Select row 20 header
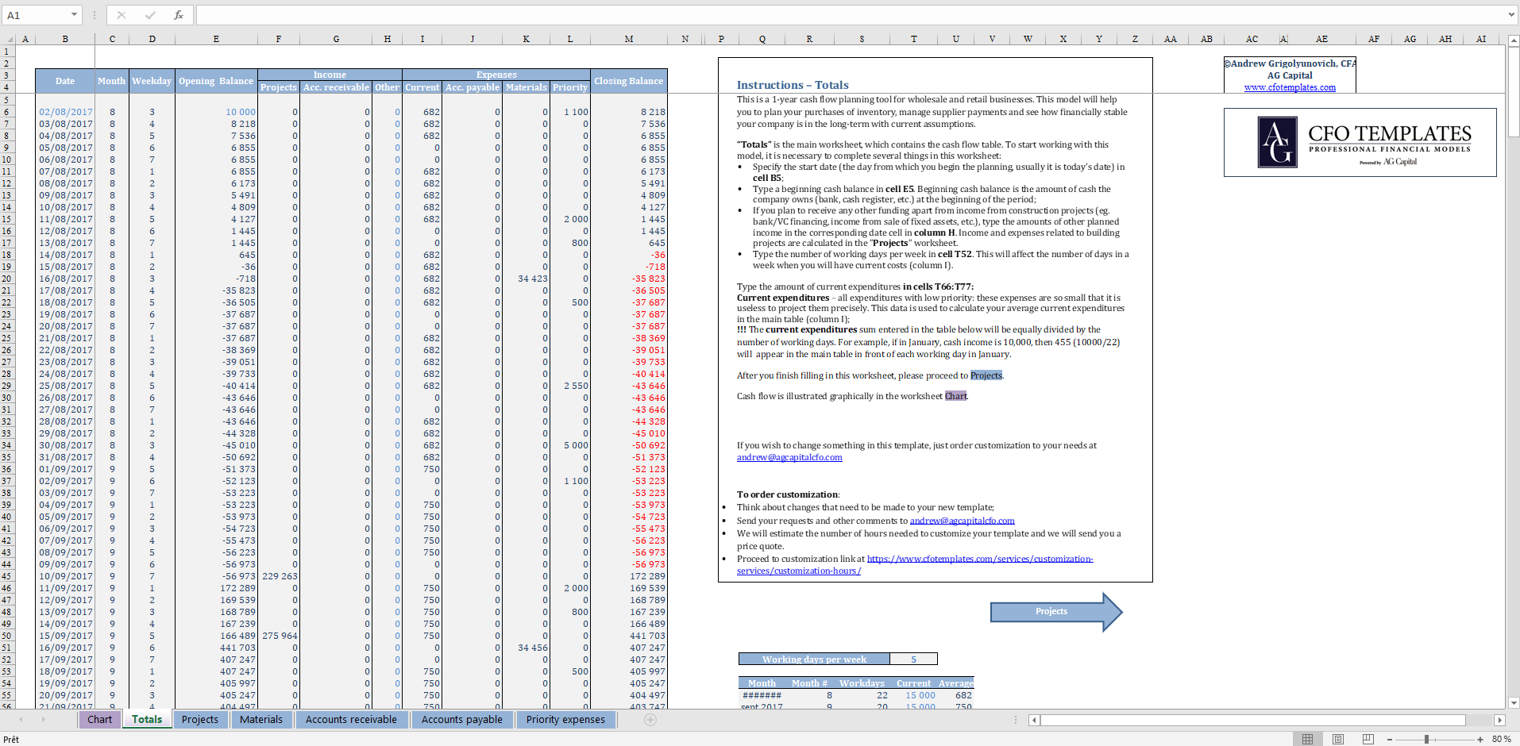Image resolution: width=1520 pixels, height=746 pixels. pos(7,279)
